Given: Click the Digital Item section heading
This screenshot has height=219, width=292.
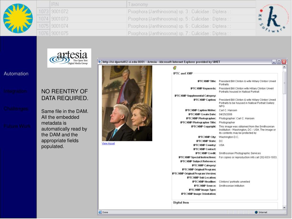Looking at the screenshot, I should (181, 202).
